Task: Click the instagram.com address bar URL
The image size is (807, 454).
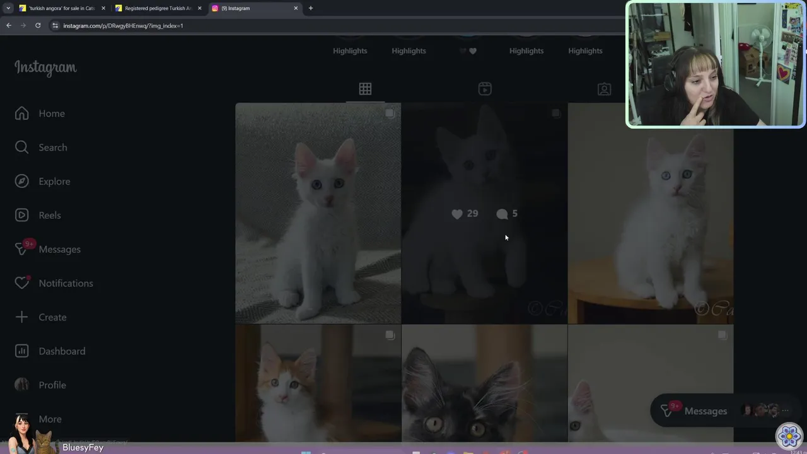Action: click(x=123, y=26)
